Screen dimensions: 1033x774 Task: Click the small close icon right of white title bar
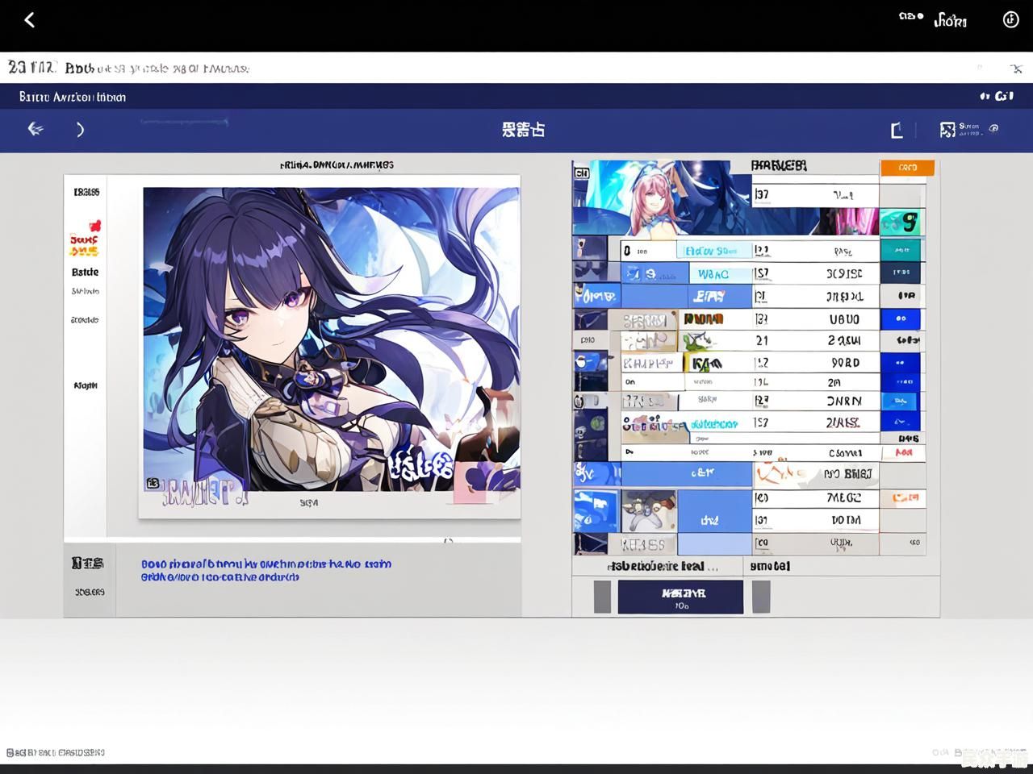(x=1016, y=69)
